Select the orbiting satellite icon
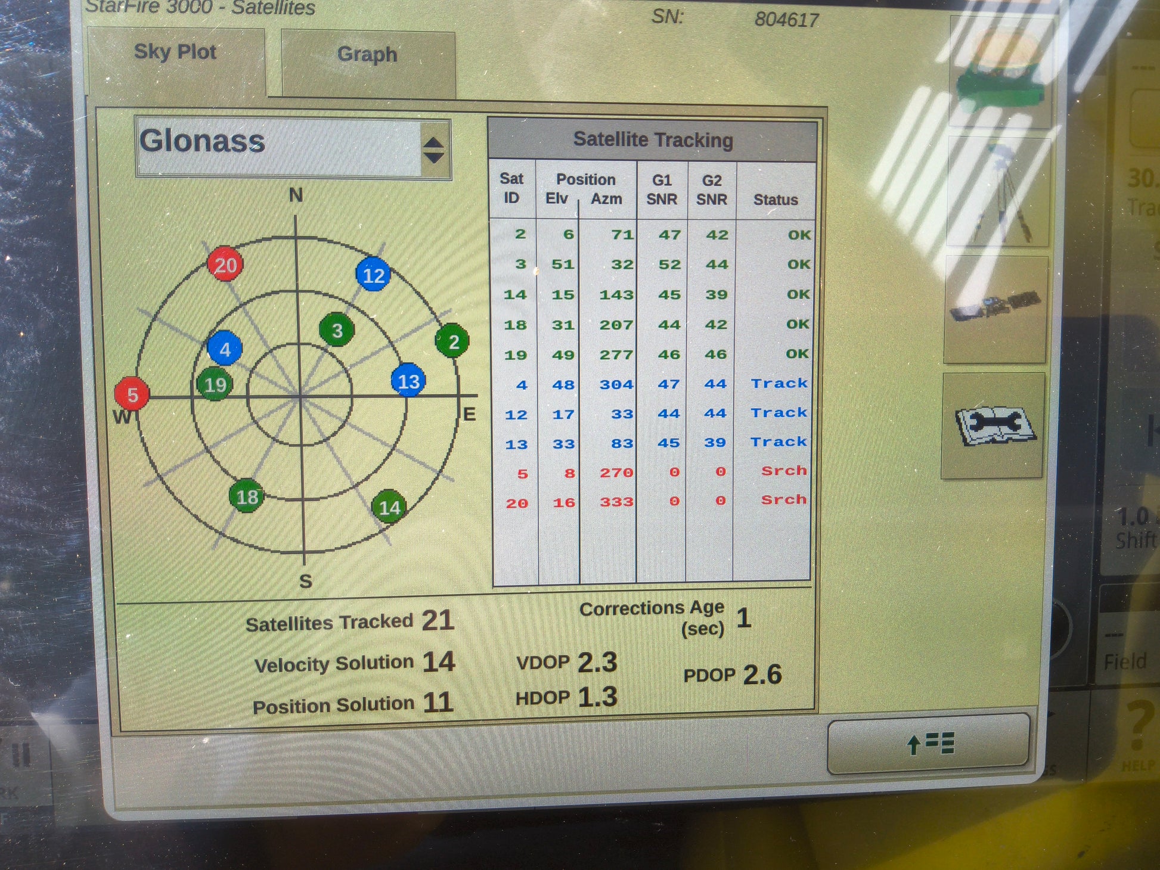Viewport: 1160px width, 870px height. click(x=995, y=309)
